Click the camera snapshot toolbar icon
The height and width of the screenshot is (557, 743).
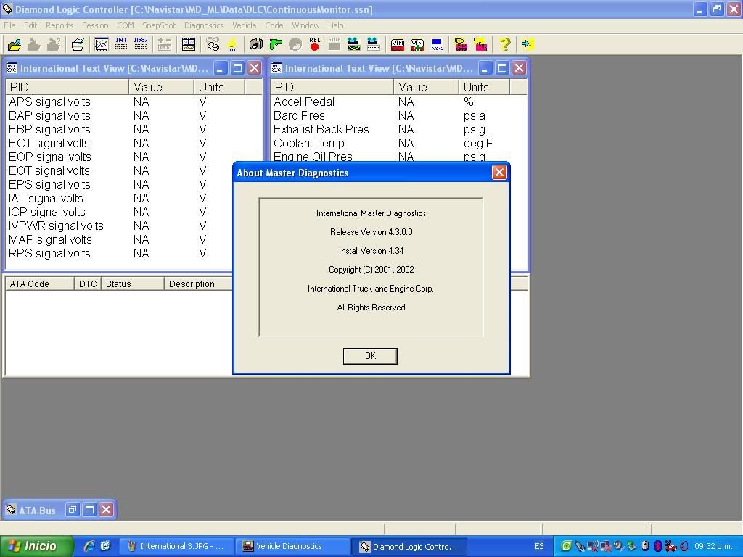256,44
